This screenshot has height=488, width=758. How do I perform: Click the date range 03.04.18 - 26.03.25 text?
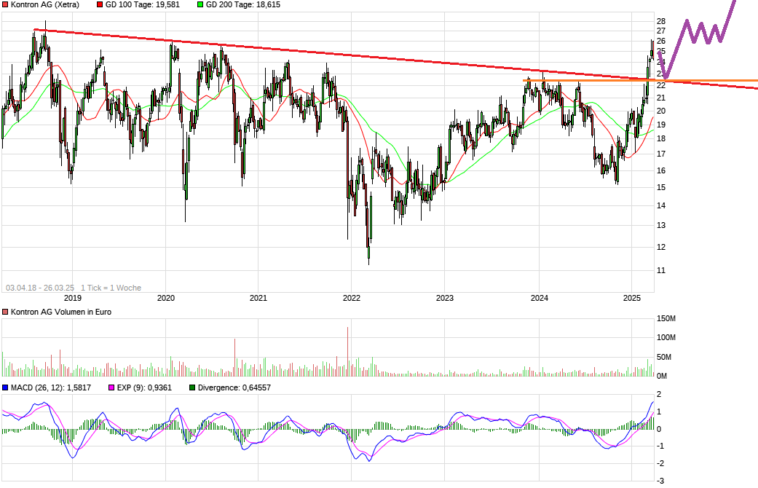pyautogui.click(x=40, y=288)
